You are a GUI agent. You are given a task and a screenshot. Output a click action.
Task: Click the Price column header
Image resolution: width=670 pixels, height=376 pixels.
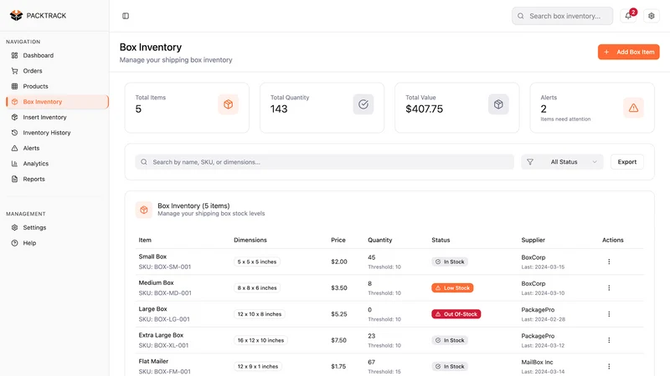pos(338,240)
